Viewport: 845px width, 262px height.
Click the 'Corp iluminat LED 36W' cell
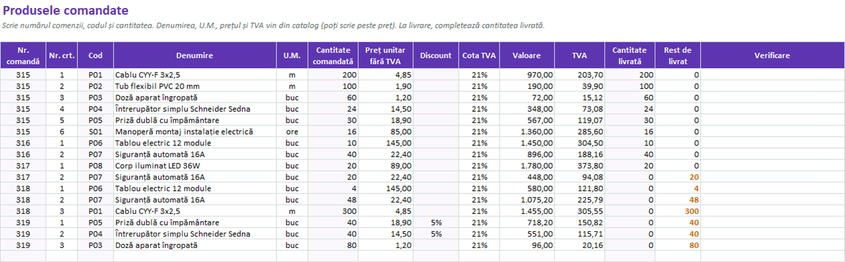click(194, 166)
